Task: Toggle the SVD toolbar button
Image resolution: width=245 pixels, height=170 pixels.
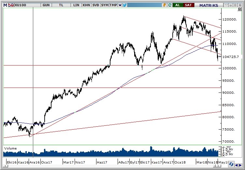Action: 96,5
